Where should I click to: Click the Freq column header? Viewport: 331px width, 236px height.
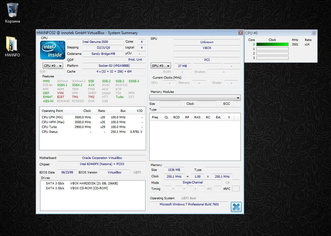pyautogui.click(x=155, y=117)
